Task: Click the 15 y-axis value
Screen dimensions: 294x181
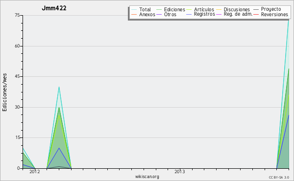Action: (17, 137)
